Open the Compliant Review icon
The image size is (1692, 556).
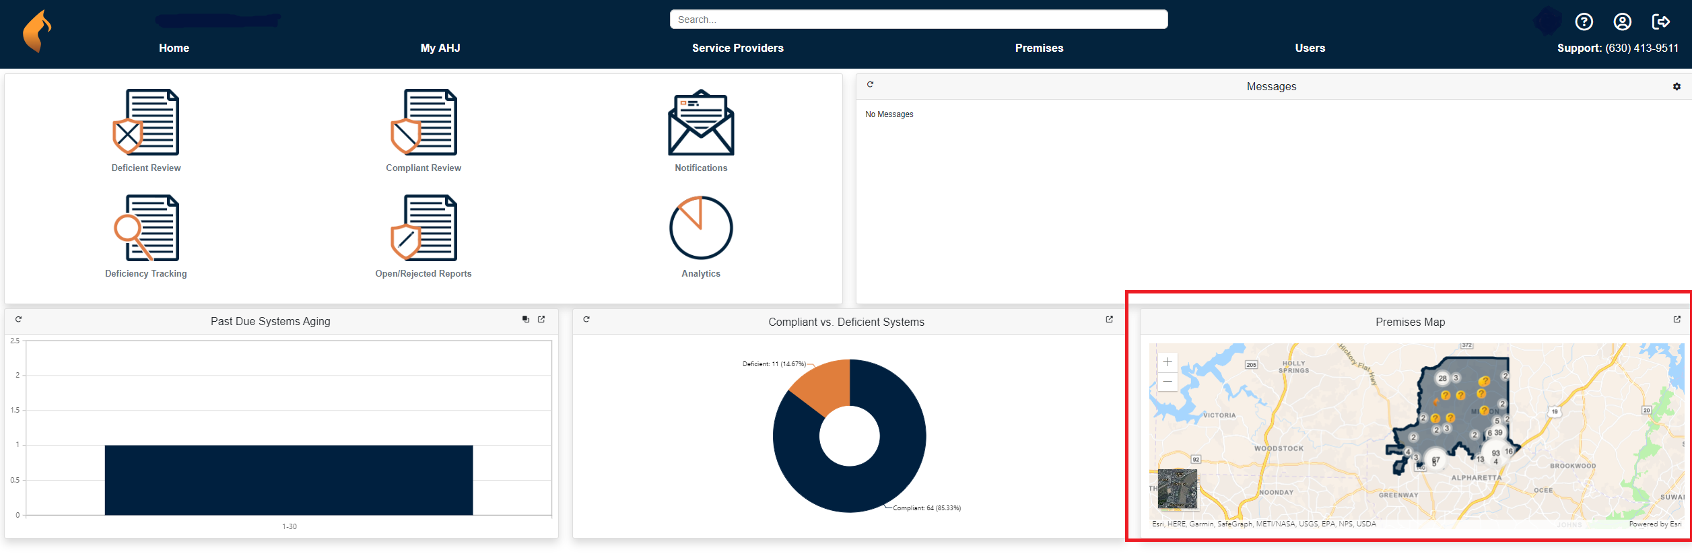424,123
